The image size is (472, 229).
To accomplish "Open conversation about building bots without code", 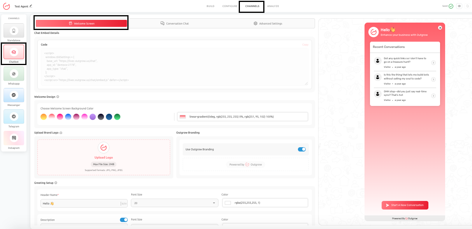I will click(405, 79).
